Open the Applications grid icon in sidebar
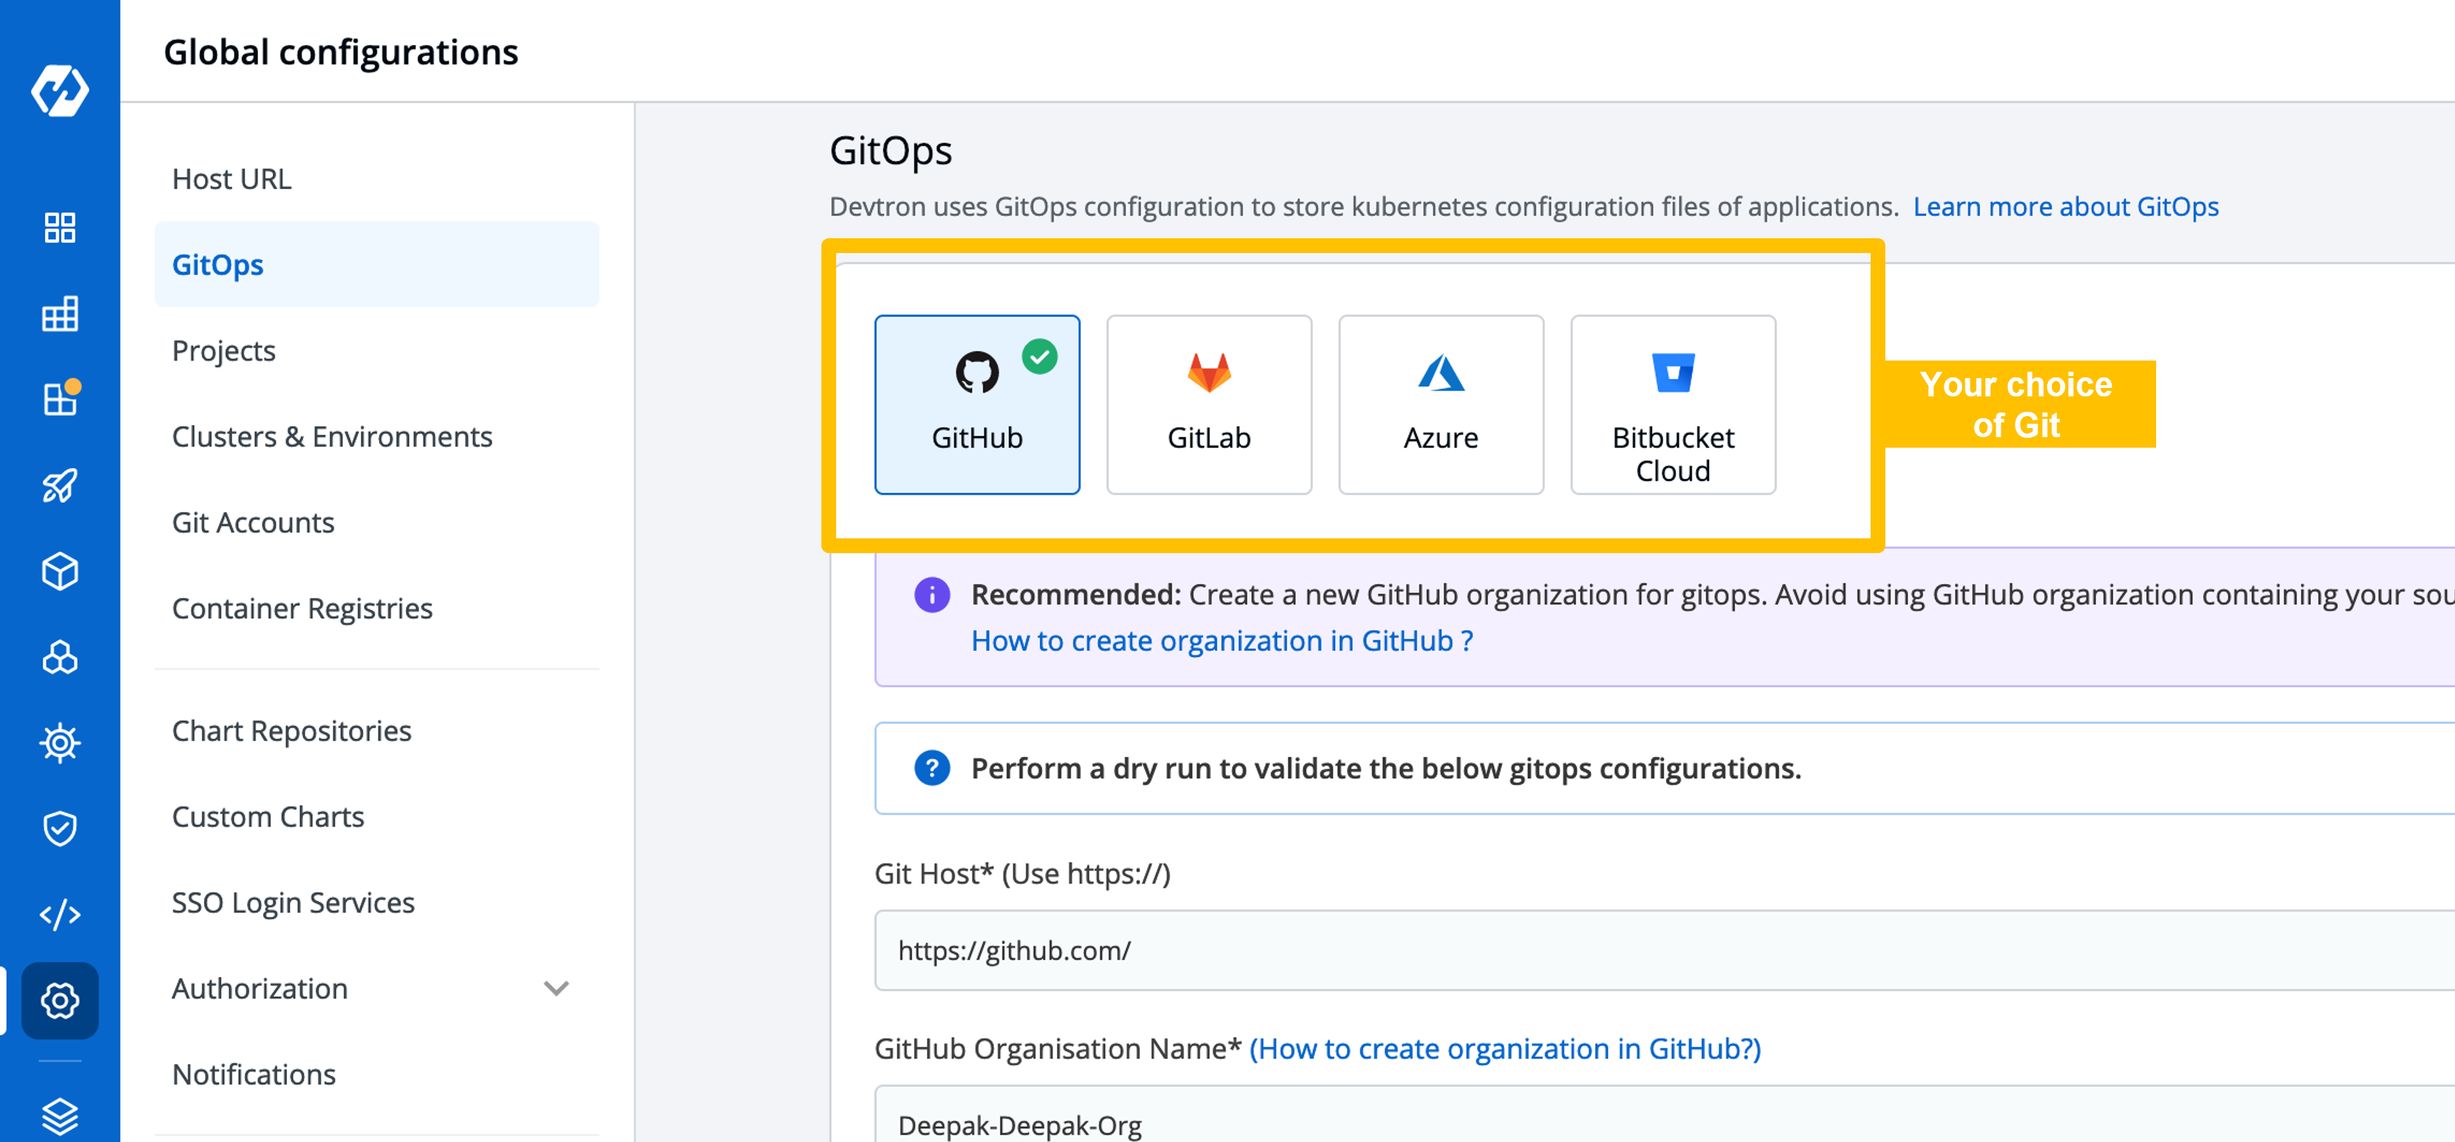 coord(60,228)
